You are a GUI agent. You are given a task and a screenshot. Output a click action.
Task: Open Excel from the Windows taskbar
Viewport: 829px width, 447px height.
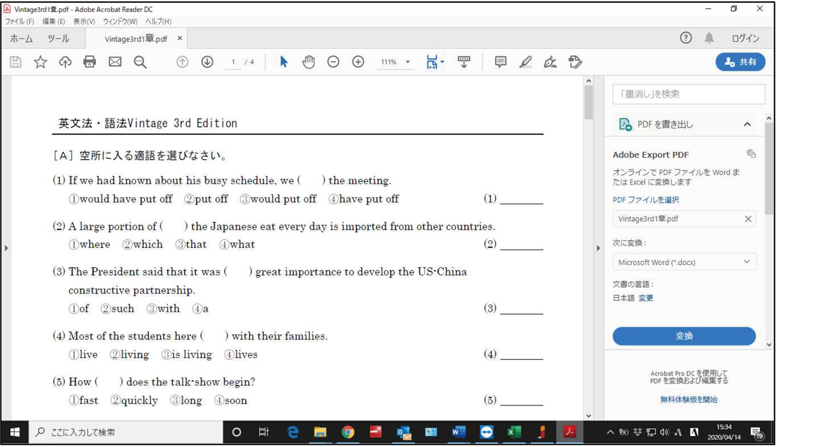point(513,432)
